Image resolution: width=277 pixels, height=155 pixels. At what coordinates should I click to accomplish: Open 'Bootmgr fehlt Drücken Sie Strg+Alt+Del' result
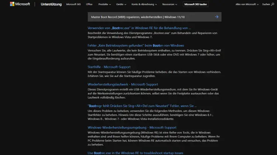click(142, 106)
